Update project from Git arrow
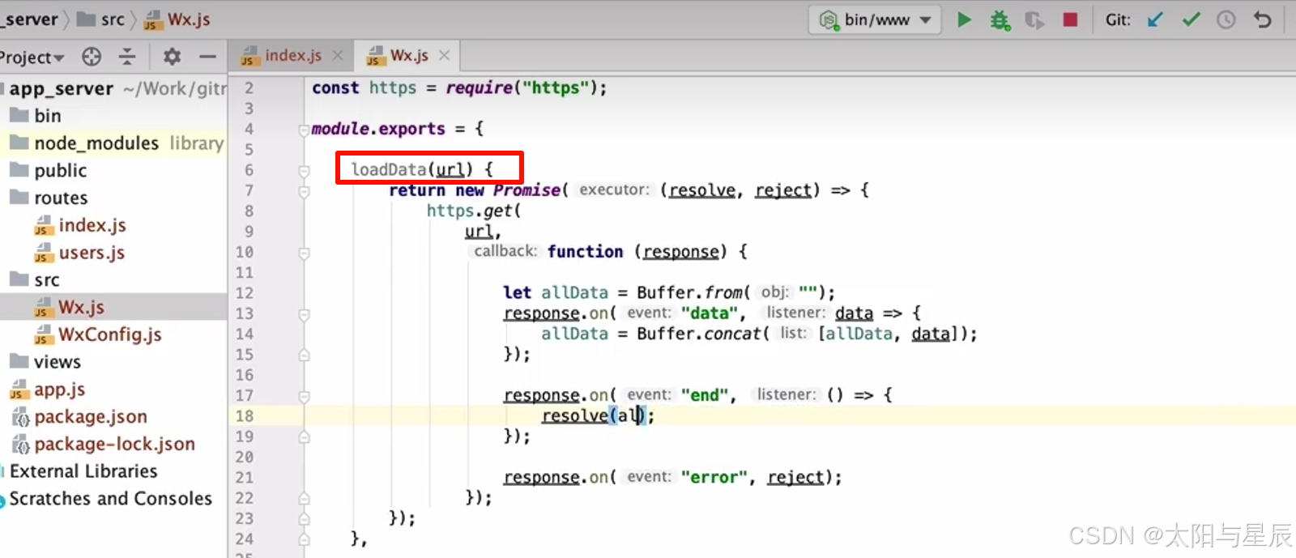This screenshot has height=558, width=1296. click(1155, 19)
